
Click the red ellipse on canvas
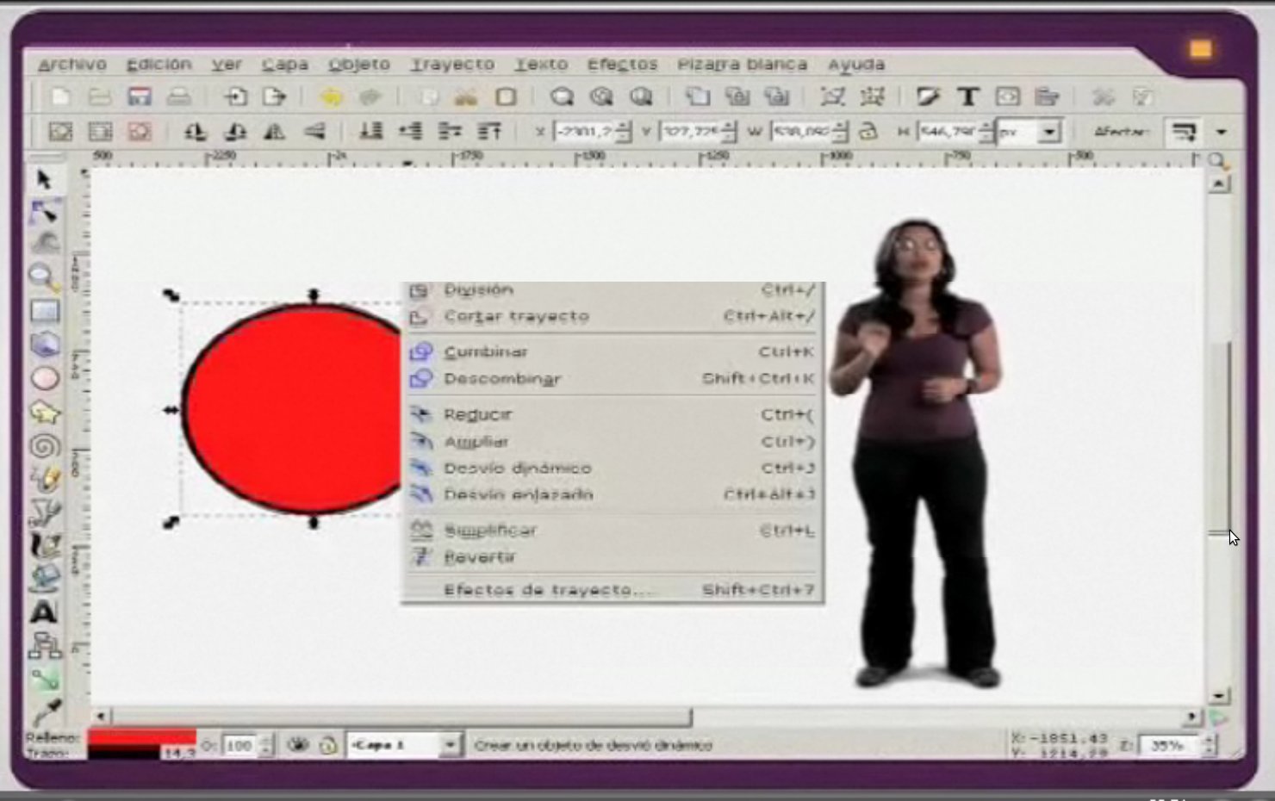pos(293,409)
